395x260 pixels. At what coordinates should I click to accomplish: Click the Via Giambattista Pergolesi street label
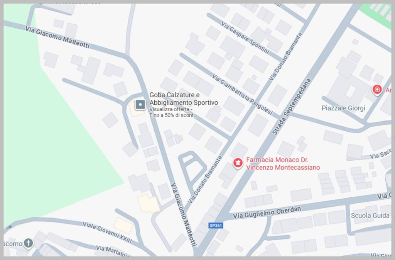242,94
